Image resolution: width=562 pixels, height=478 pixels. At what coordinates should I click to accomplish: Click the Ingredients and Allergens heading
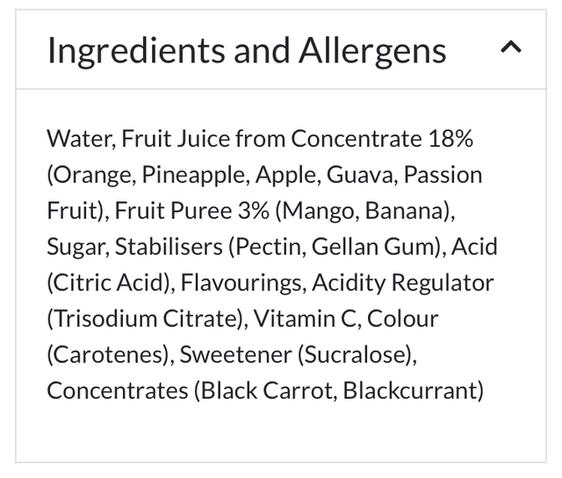pyautogui.click(x=247, y=50)
